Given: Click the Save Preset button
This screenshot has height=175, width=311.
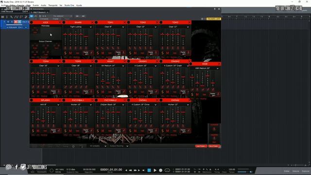Looking at the screenshot, I should pos(214,146).
